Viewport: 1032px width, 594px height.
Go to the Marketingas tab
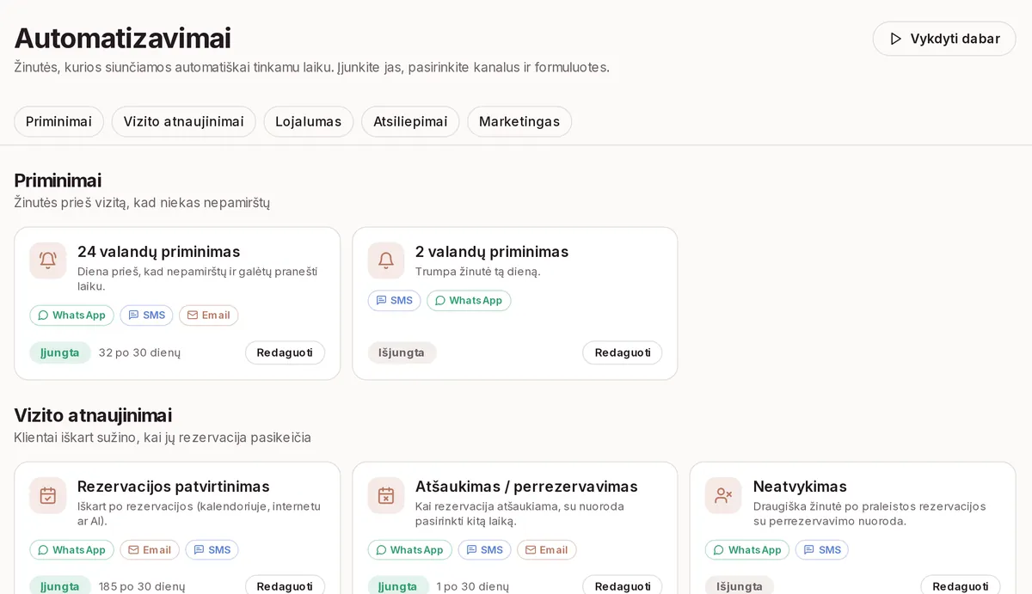(519, 121)
